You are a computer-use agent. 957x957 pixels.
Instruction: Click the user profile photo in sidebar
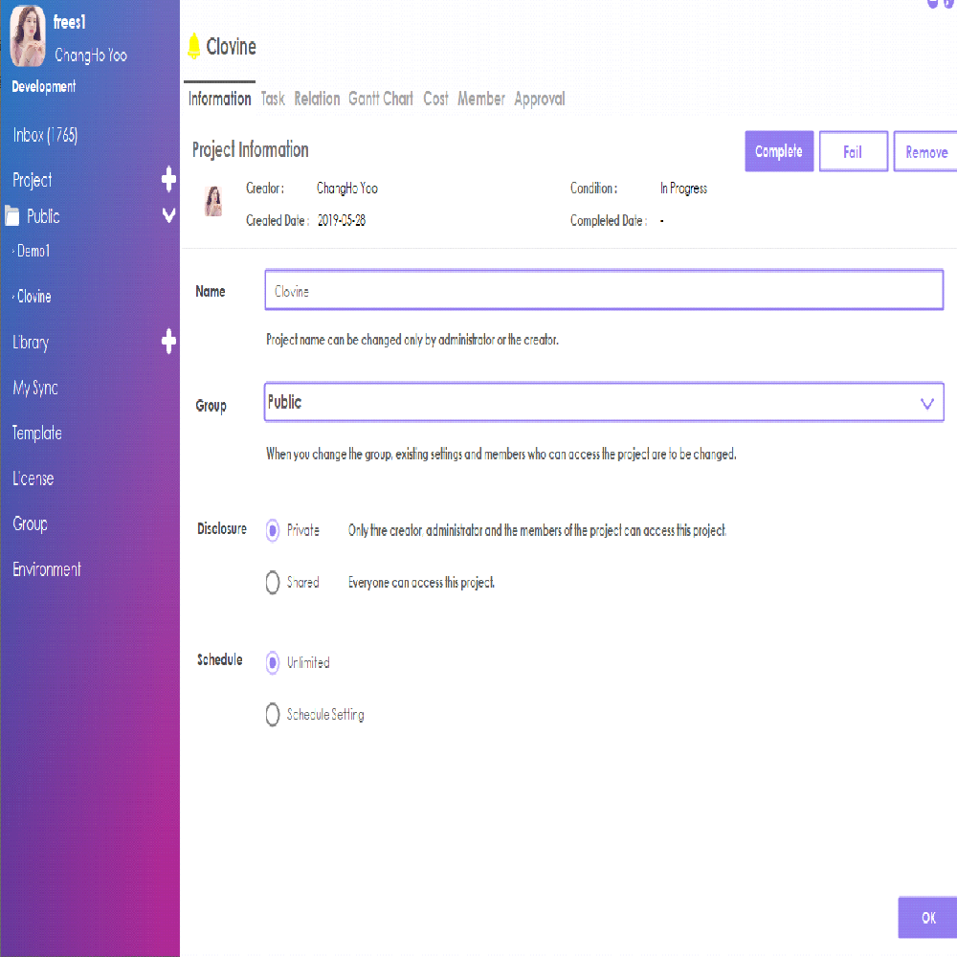click(x=29, y=40)
